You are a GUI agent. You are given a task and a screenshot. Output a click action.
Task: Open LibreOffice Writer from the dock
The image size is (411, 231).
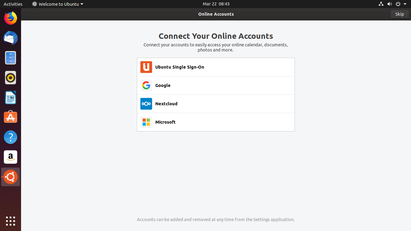point(11,97)
